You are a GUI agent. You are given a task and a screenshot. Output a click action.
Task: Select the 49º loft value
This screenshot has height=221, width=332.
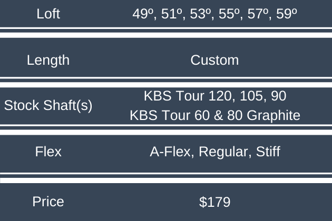point(144,14)
